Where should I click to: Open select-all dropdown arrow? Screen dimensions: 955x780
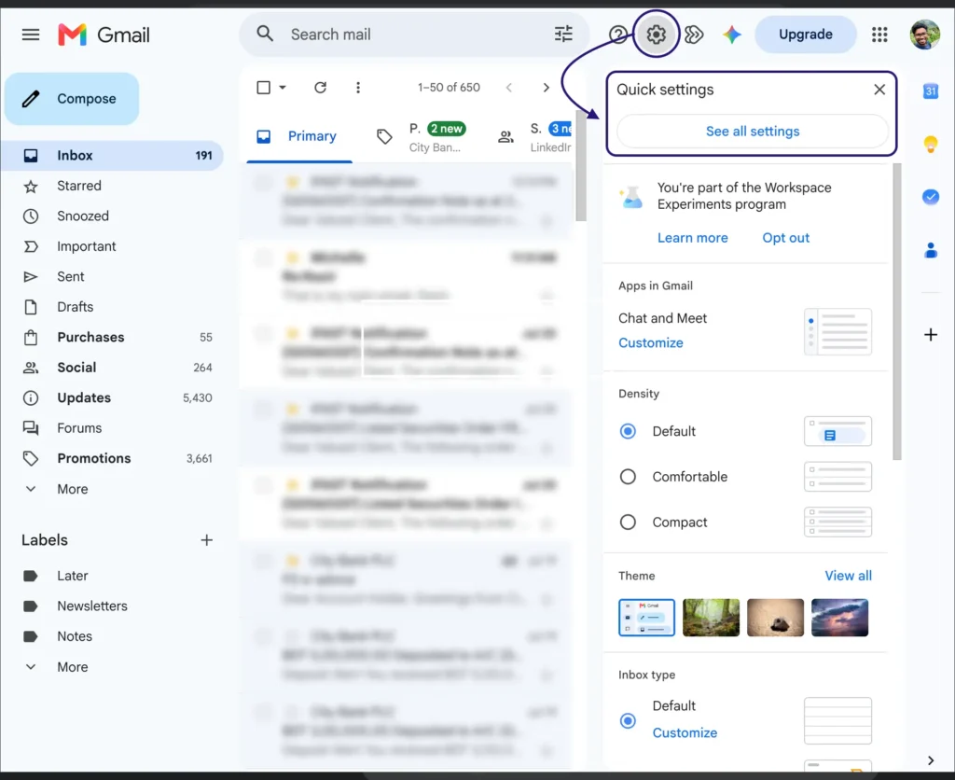pos(283,88)
